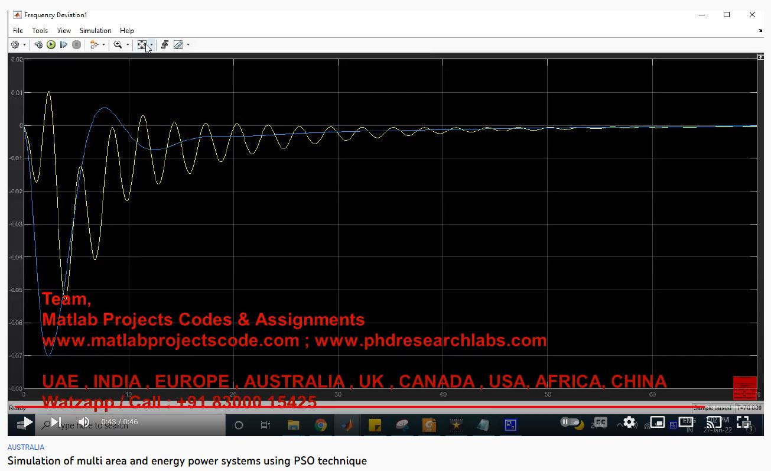This screenshot has height=471, width=771.
Task: Click the red video progress bar
Action: (x=354, y=407)
